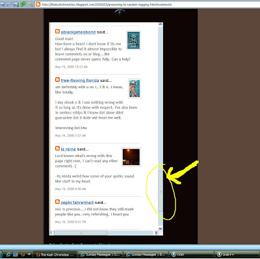The height and width of the screenshot is (259, 260).
Task: Click the wand icon in browser toolbar
Action: pos(30,4)
